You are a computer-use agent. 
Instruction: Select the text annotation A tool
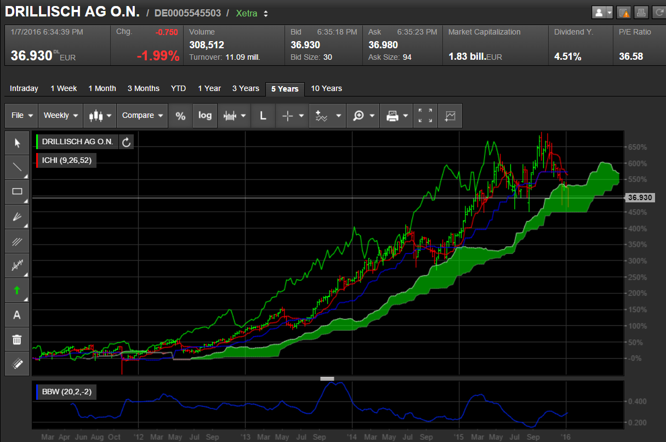pyautogui.click(x=17, y=315)
